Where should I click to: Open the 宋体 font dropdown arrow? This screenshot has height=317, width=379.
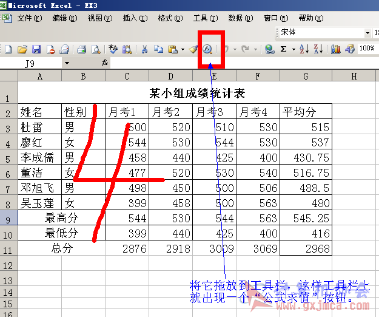click(367, 33)
